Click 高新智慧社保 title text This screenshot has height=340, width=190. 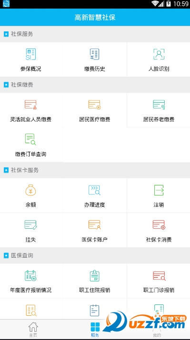(x=95, y=17)
